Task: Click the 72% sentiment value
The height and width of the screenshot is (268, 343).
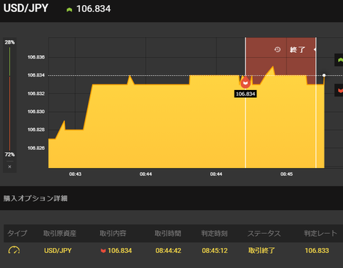Action: (9, 154)
